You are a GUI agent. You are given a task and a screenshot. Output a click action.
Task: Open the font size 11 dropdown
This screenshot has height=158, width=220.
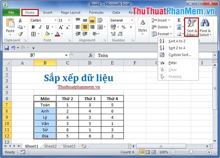tap(69, 20)
